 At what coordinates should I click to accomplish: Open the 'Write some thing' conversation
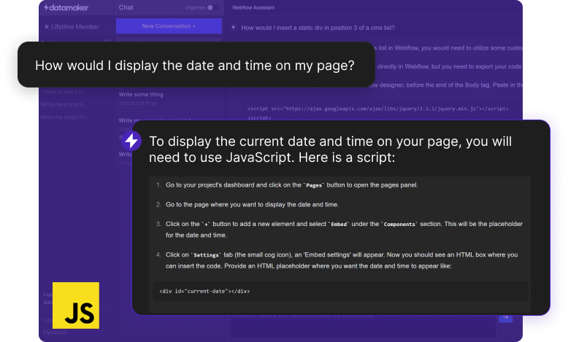[141, 95]
